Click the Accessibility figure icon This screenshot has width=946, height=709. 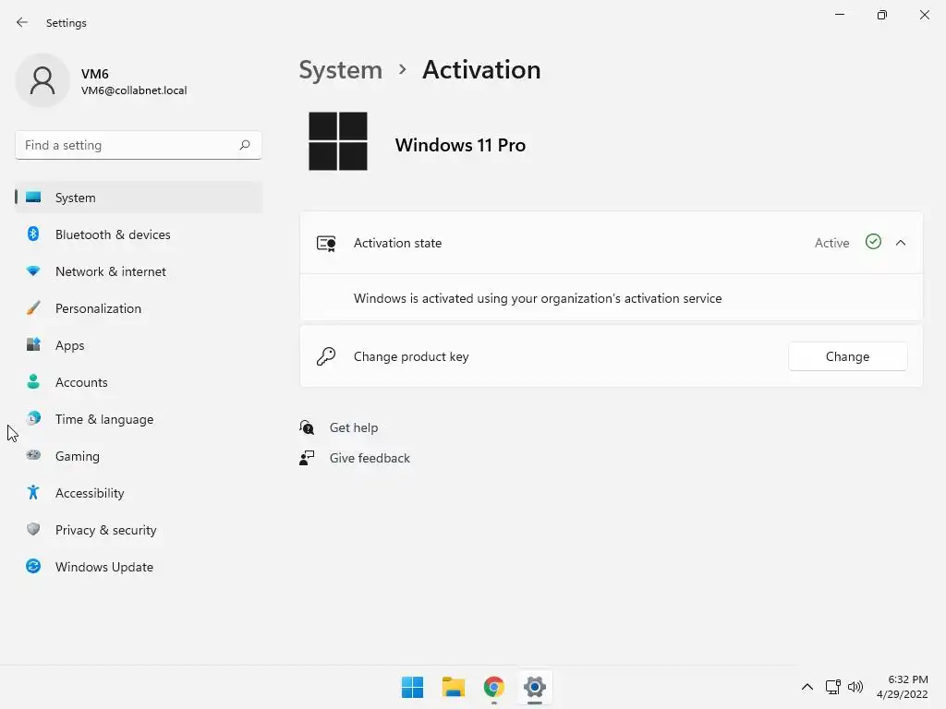click(33, 493)
